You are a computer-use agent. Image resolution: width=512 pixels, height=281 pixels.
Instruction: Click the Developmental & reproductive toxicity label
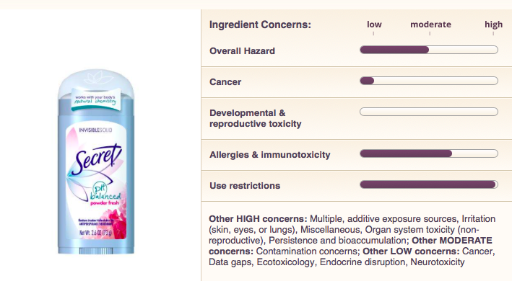pyautogui.click(x=256, y=118)
